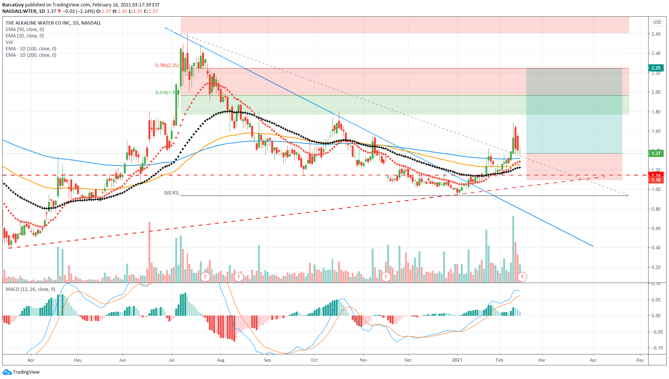
Task: Click the earnings marker in mid-August
Action: (x=239, y=276)
